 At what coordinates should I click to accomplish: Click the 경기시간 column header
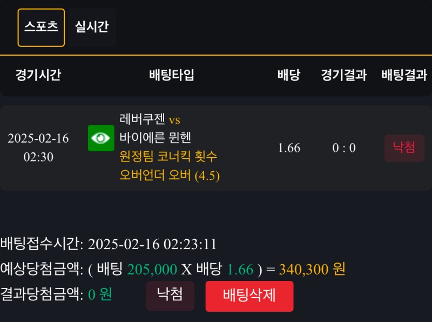click(x=38, y=76)
